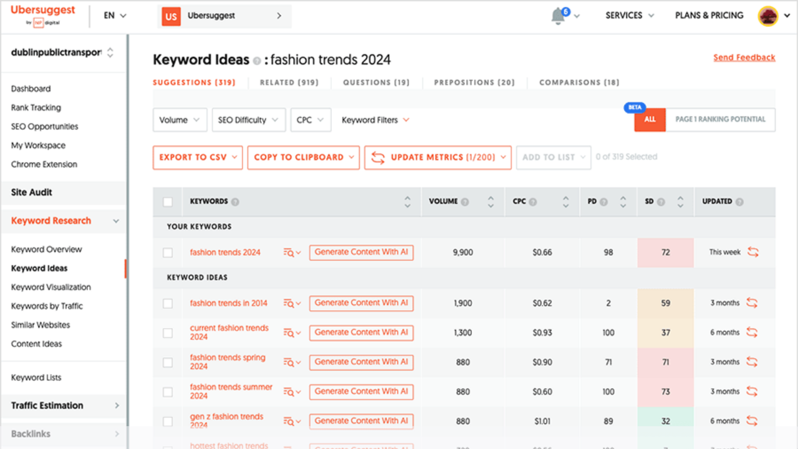The image size is (798, 449).
Task: Check the gen z fashion trends row
Action: (x=167, y=422)
